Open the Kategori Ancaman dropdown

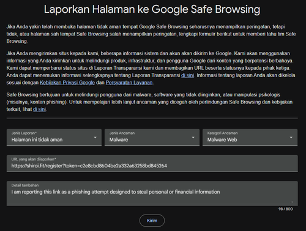pyautogui.click(x=250, y=137)
